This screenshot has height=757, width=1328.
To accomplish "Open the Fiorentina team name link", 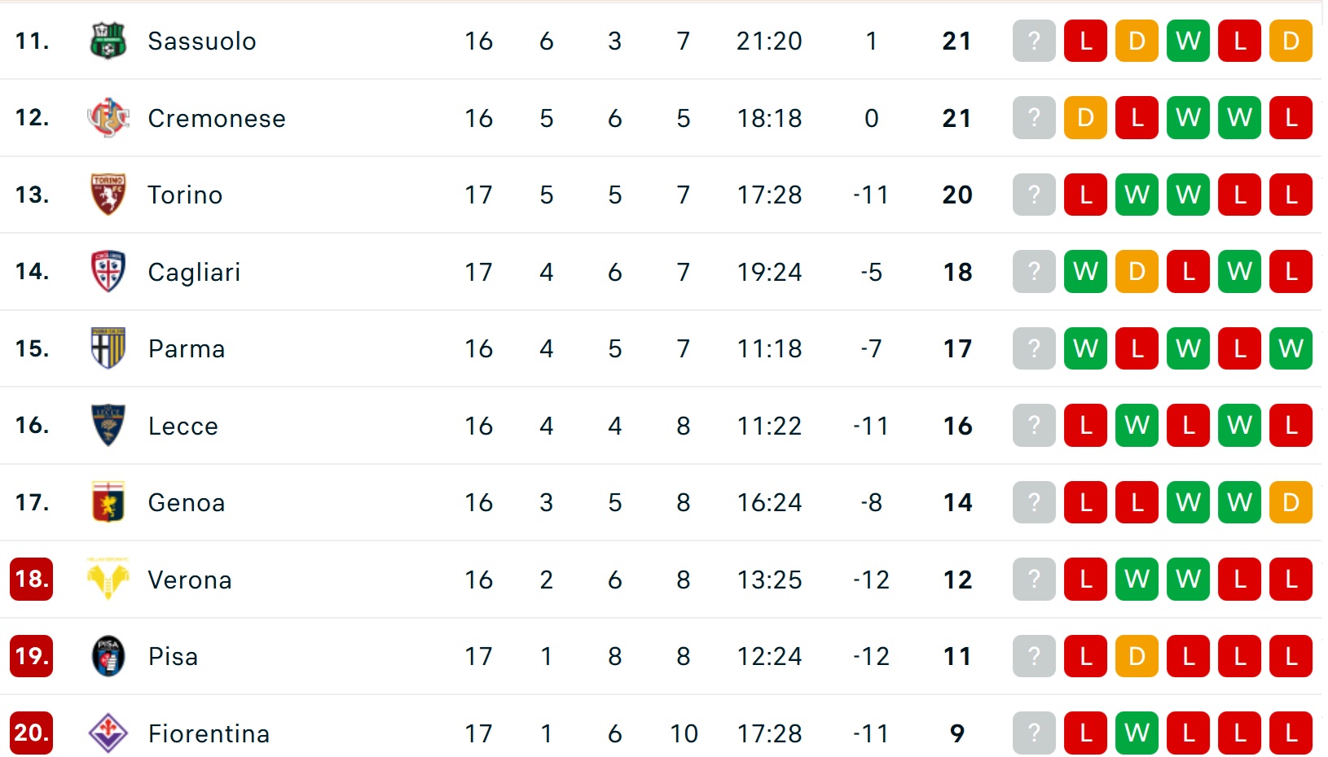I will [x=209, y=733].
